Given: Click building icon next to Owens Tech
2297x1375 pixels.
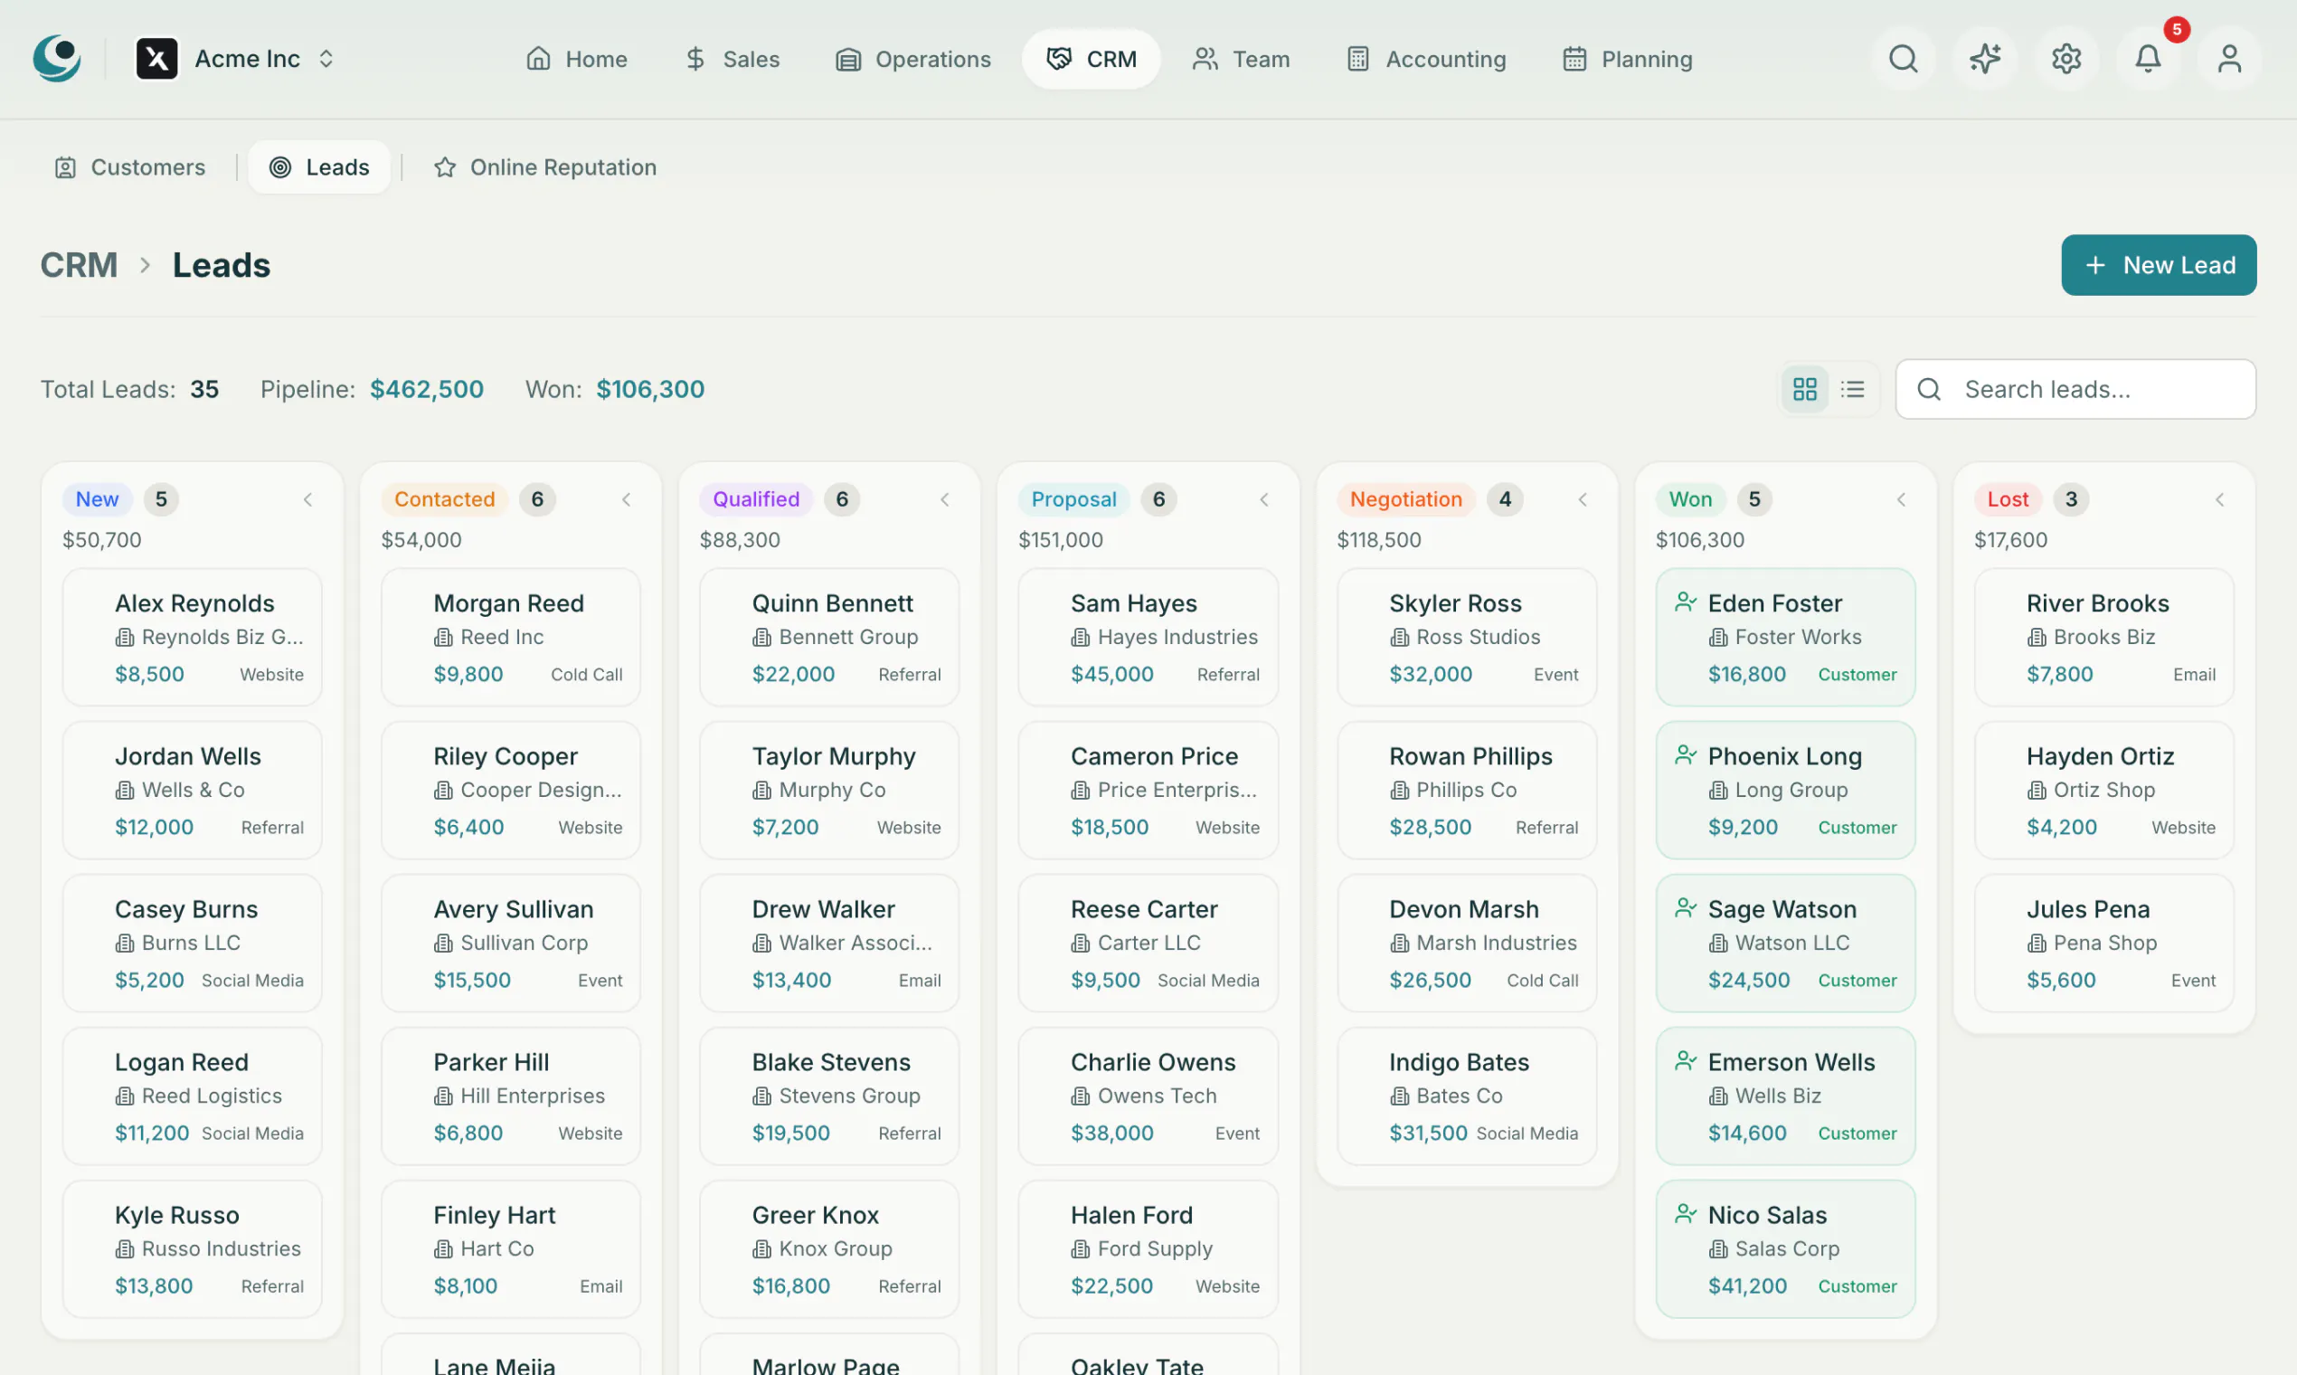Looking at the screenshot, I should [x=1081, y=1096].
